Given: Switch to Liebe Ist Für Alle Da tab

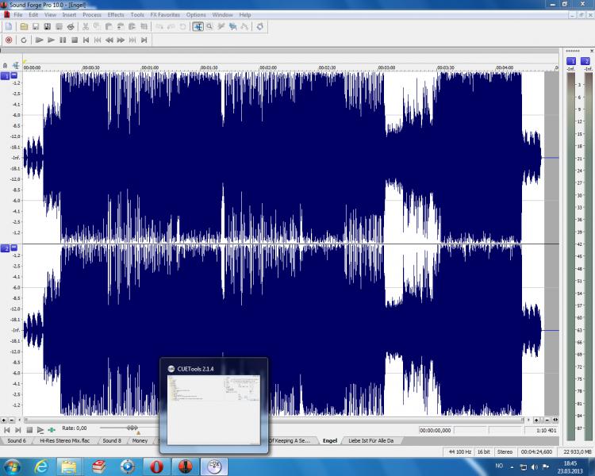Looking at the screenshot, I should tap(371, 440).
